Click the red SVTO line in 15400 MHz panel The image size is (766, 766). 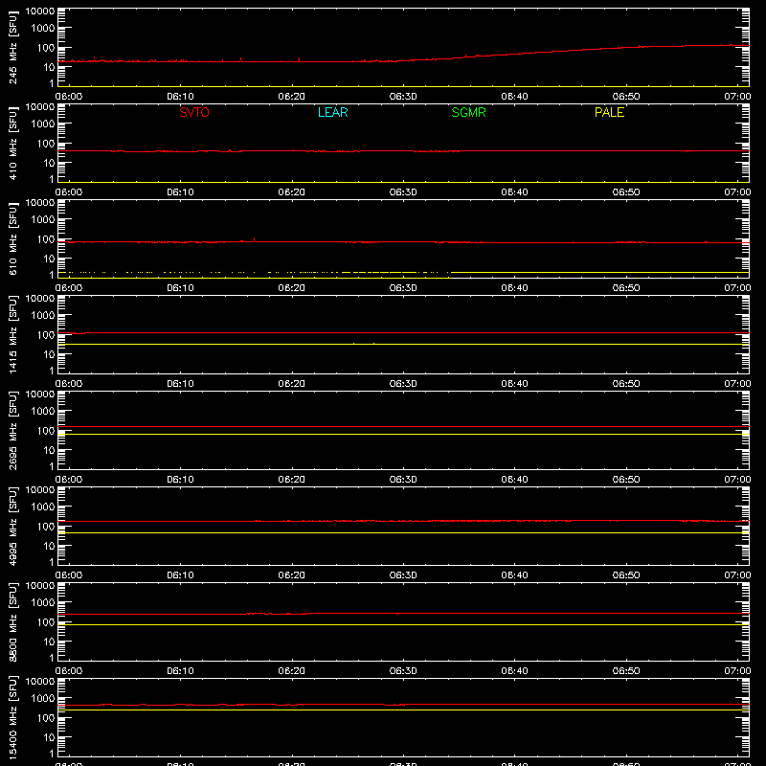403,705
